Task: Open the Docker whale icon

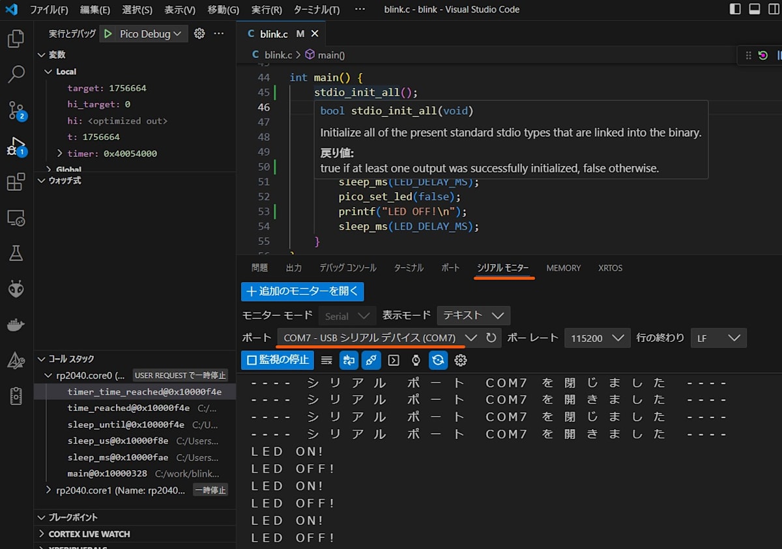Action: [x=16, y=324]
